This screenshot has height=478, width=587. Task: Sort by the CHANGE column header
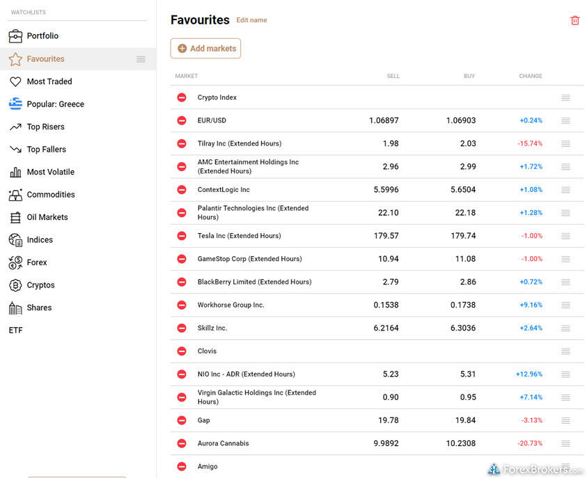[530, 76]
